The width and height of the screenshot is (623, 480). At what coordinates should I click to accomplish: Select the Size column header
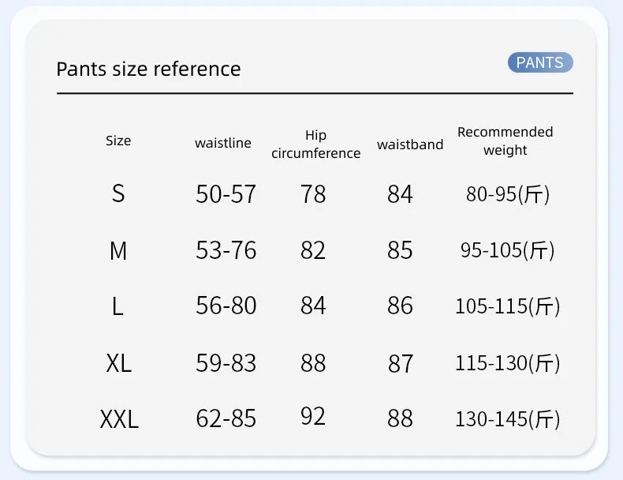click(118, 141)
